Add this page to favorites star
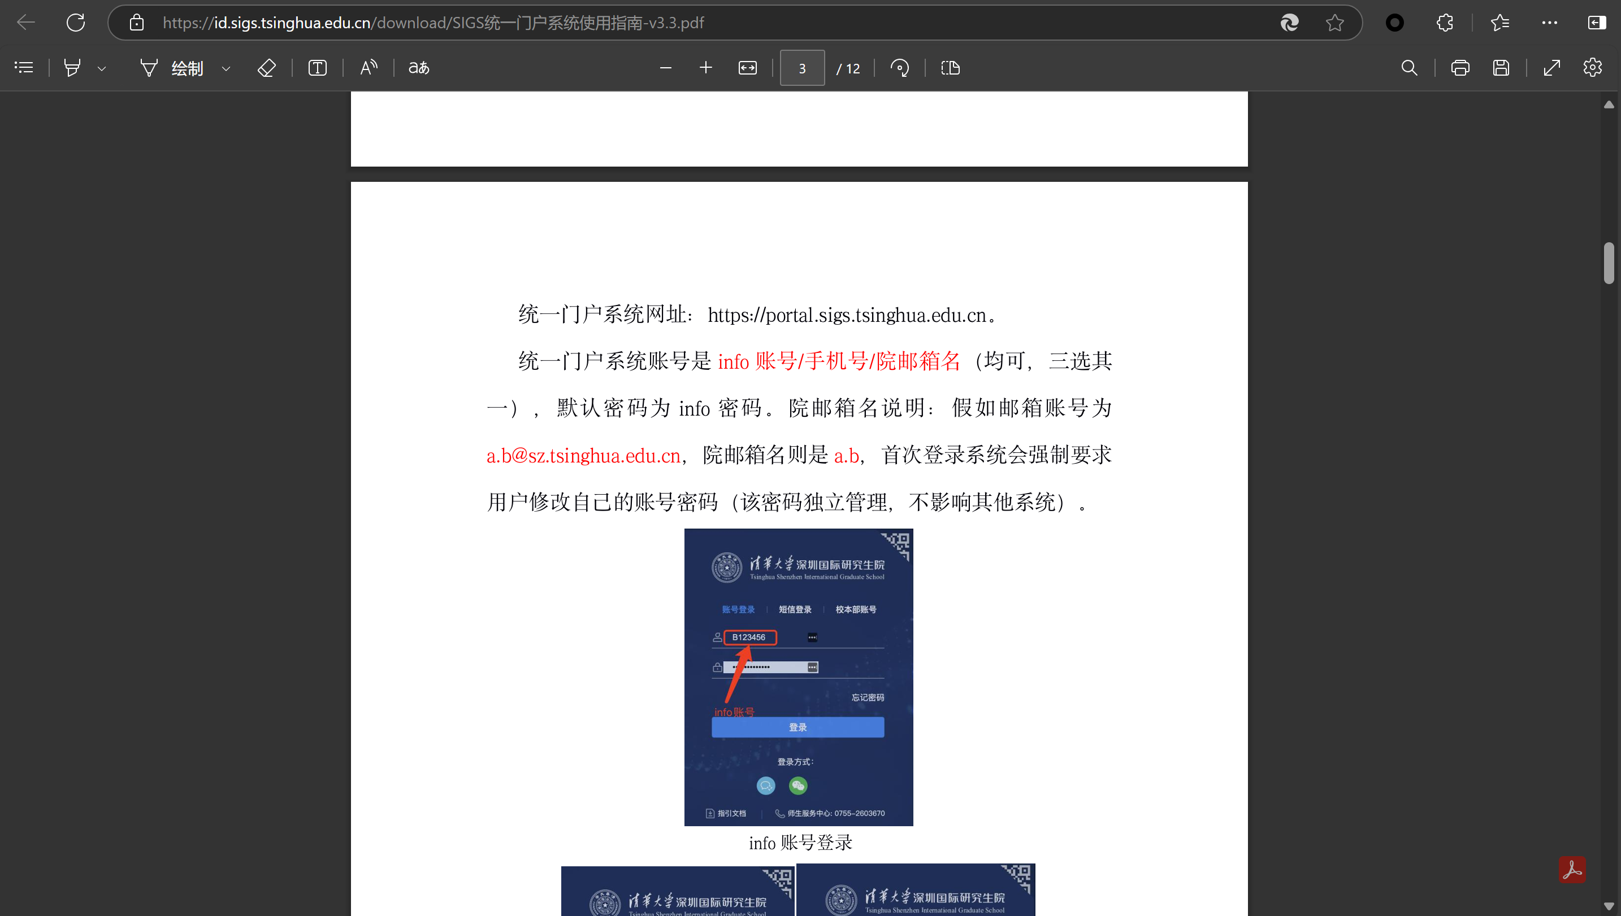Viewport: 1621px width, 916px height. coord(1334,23)
